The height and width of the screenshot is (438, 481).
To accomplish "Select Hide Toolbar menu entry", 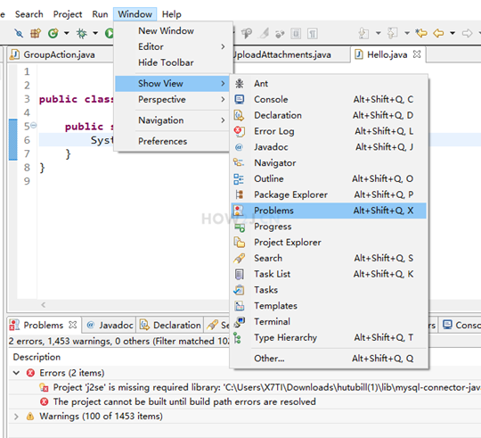I will tap(173, 62).
